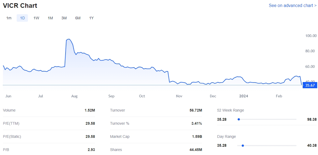
Task: Switch to the 6M timeframe
Action: [78, 18]
